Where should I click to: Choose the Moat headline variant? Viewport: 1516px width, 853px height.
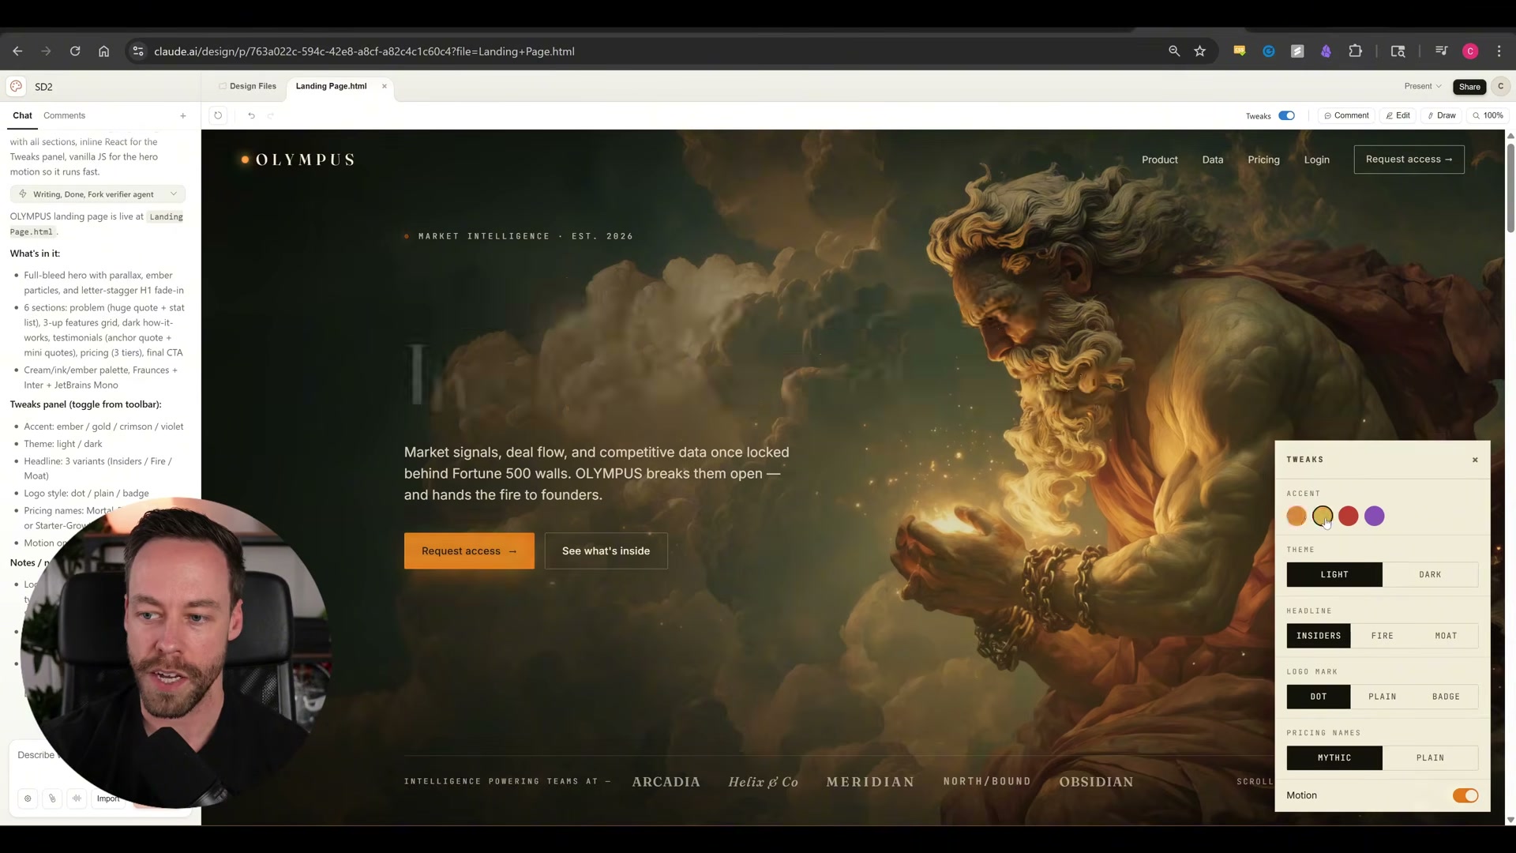point(1446,636)
